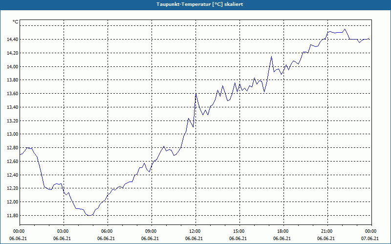The height and width of the screenshot is (244, 391).
Task: Select the °C unit label of the y-axis
Action: click(x=16, y=22)
